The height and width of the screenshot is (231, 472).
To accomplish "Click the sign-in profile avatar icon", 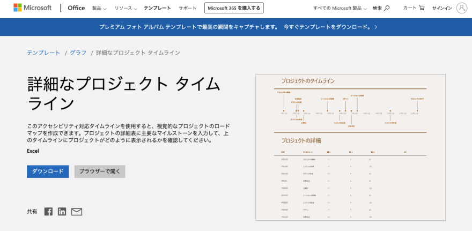I will (461, 8).
